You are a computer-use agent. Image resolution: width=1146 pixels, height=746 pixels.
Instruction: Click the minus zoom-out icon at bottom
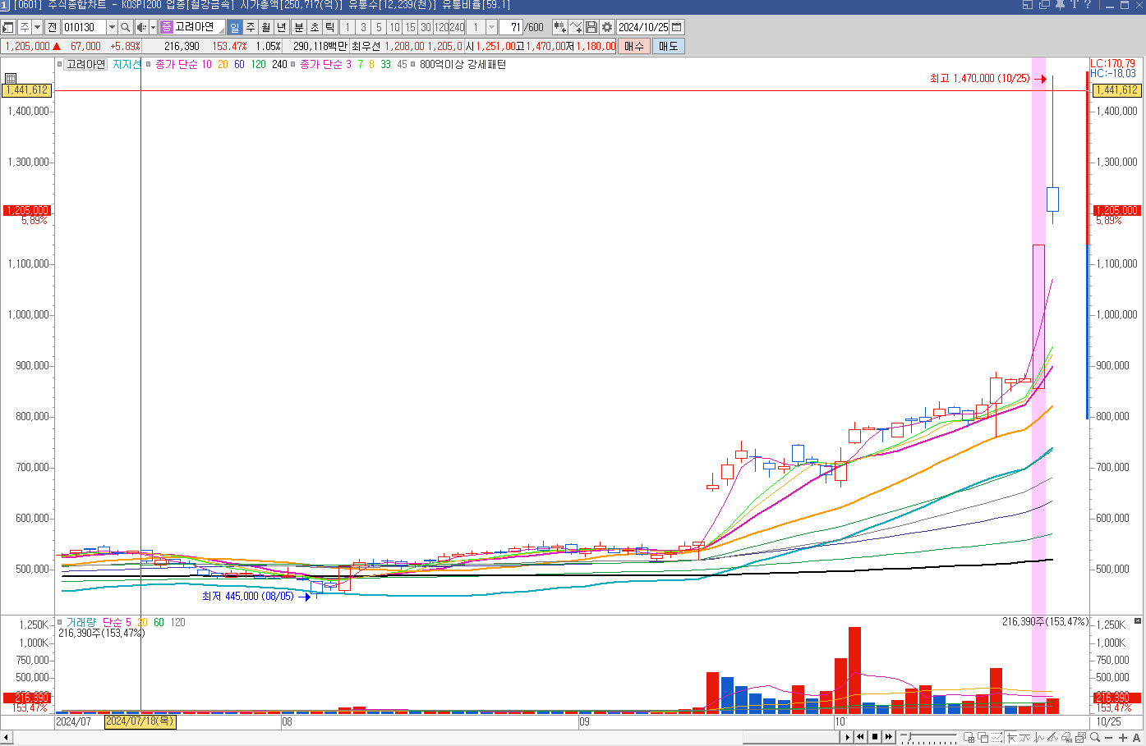point(1109,738)
